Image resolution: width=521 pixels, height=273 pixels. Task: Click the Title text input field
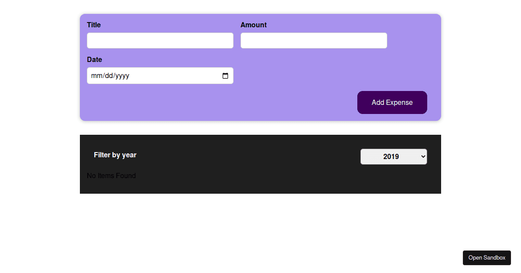(160, 41)
